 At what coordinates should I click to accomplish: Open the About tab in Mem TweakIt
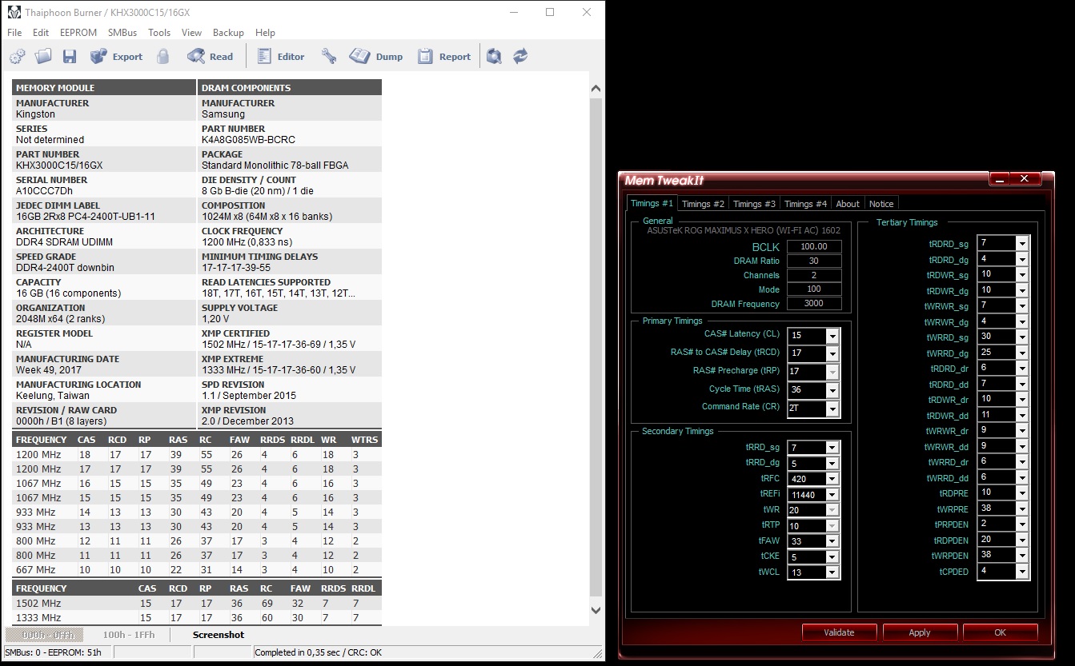tap(848, 204)
